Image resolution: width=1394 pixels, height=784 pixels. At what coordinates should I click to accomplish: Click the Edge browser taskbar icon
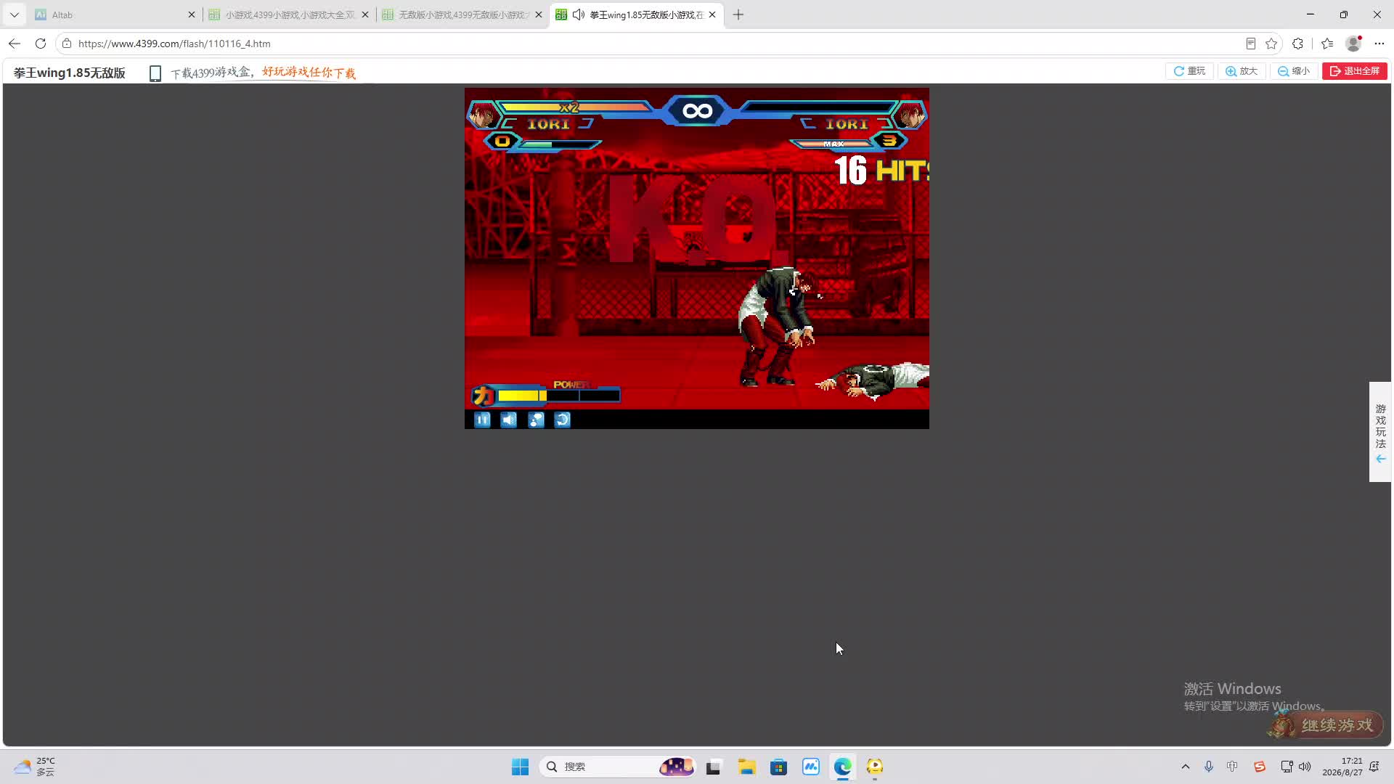(x=843, y=767)
